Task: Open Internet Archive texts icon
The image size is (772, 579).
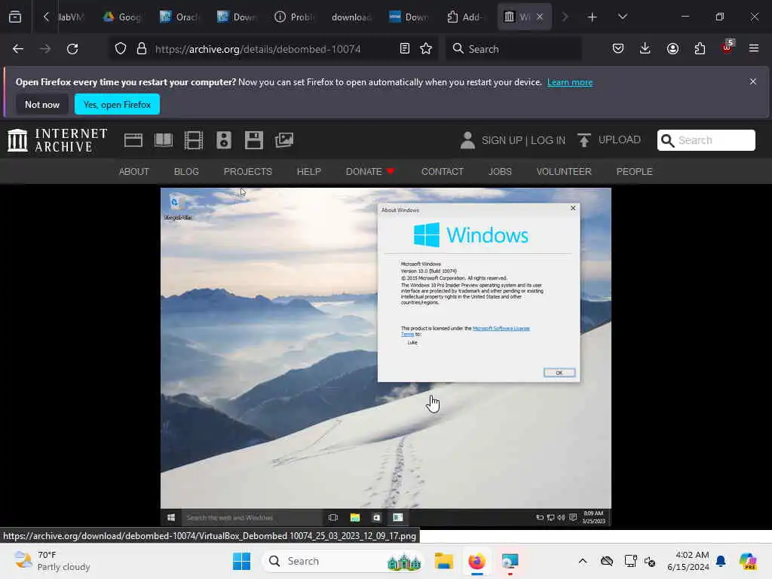Action: [x=164, y=140]
